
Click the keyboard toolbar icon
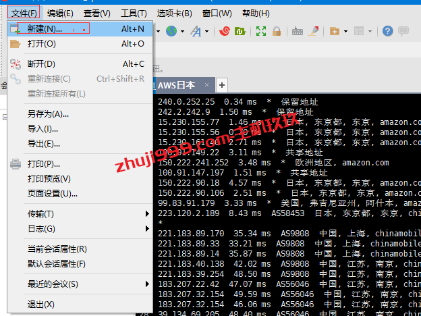[x=298, y=32]
